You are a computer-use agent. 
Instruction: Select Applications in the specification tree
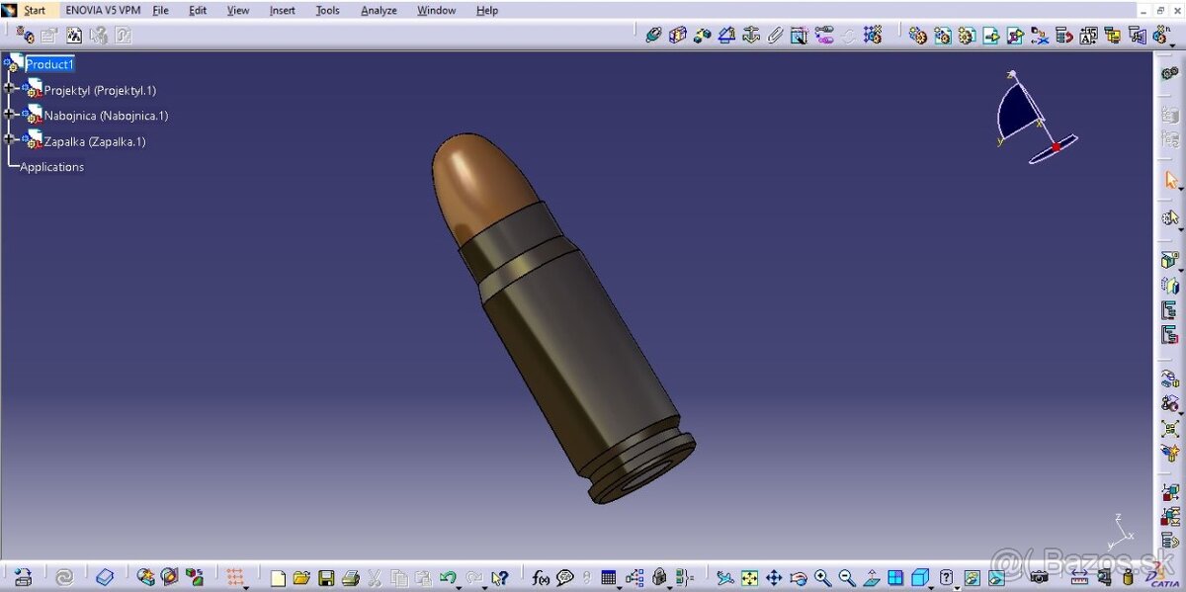[50, 166]
